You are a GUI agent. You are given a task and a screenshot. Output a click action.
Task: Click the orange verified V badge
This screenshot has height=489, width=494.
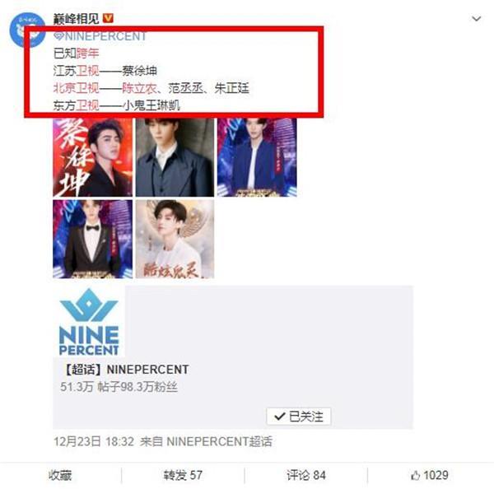pyautogui.click(x=108, y=18)
